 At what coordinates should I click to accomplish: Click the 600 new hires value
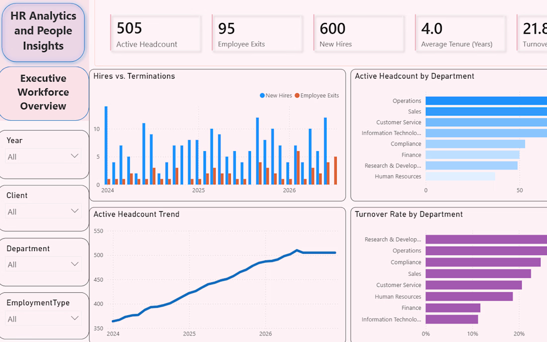[x=333, y=29]
